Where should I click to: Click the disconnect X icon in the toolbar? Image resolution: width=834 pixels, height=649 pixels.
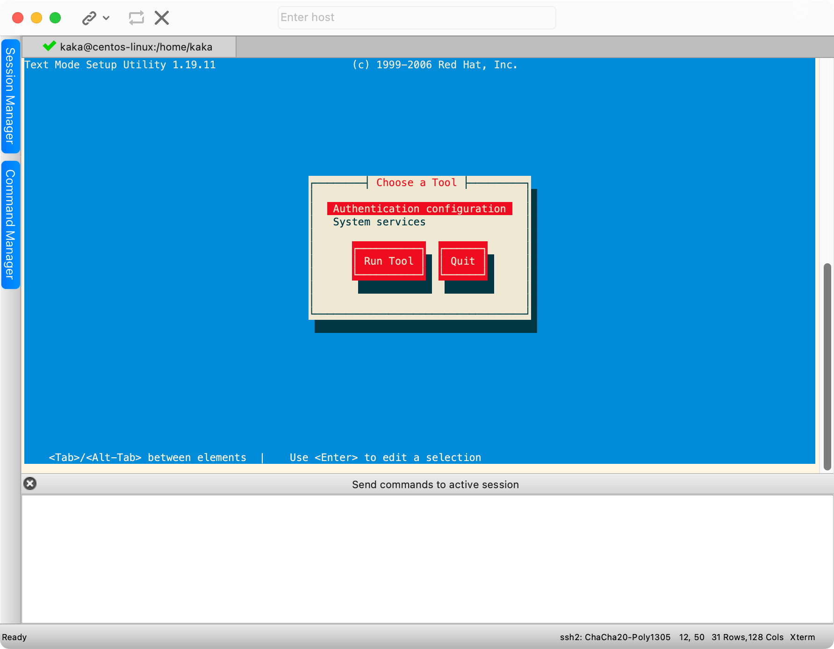coord(162,18)
